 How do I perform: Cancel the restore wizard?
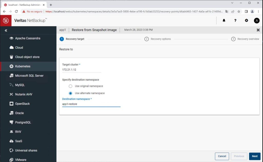[x=222, y=156]
